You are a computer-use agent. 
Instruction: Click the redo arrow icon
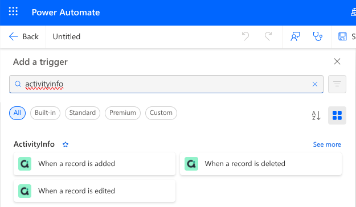(x=268, y=36)
